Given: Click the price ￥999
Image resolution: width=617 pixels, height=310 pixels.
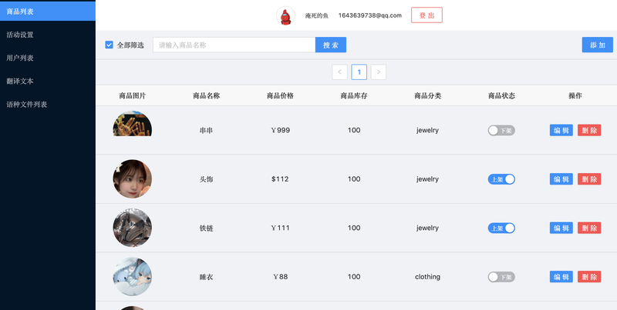Looking at the screenshot, I should [x=280, y=130].
